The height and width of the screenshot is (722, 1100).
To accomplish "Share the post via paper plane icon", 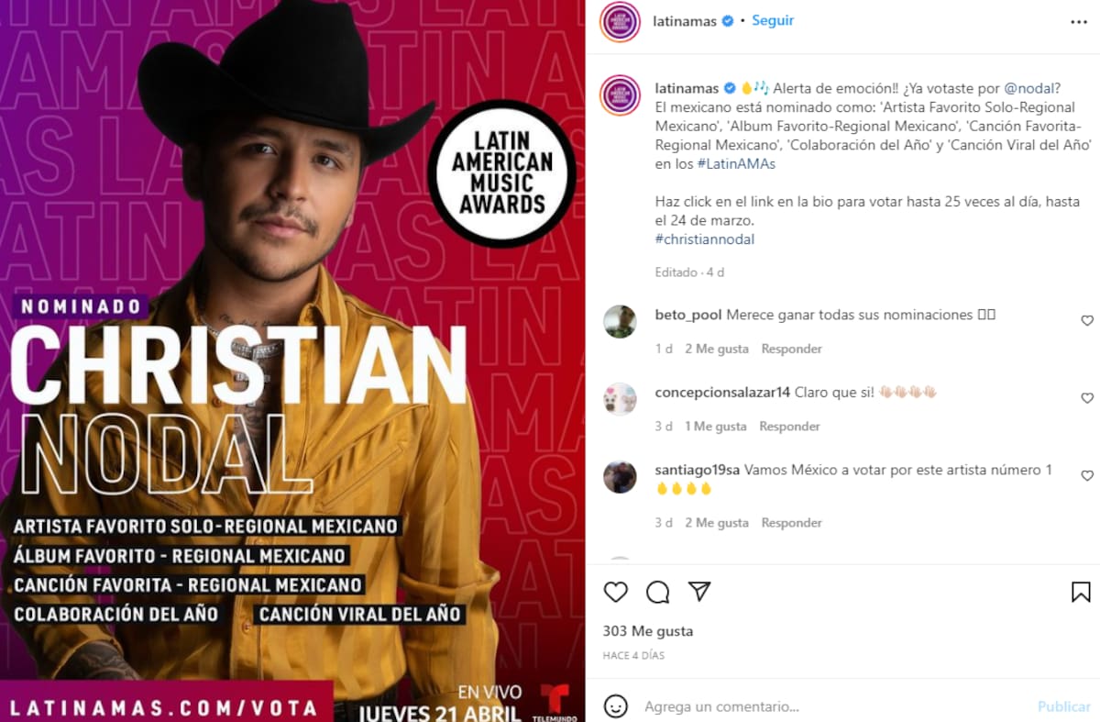I will click(x=699, y=592).
